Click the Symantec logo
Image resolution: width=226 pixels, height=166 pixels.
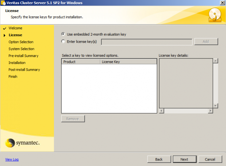click(22, 143)
